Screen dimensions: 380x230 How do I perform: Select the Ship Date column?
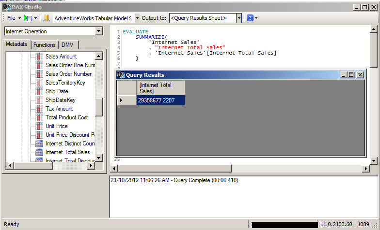click(57, 91)
